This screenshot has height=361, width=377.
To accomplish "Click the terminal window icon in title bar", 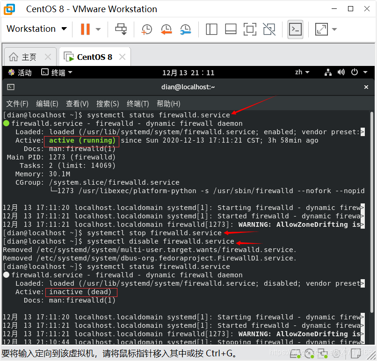I will 11,87.
